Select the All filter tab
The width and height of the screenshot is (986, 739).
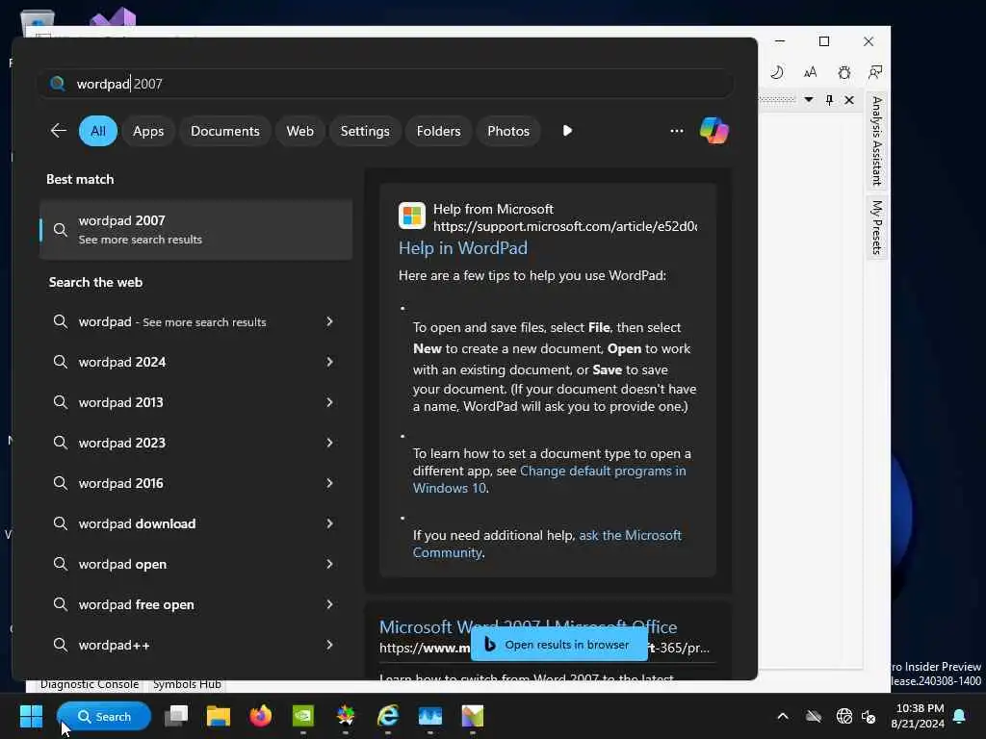(98, 131)
